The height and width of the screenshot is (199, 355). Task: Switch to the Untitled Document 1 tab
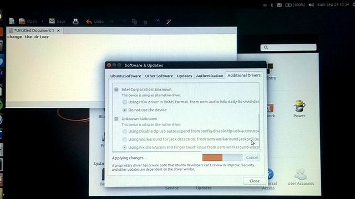[x=34, y=30]
